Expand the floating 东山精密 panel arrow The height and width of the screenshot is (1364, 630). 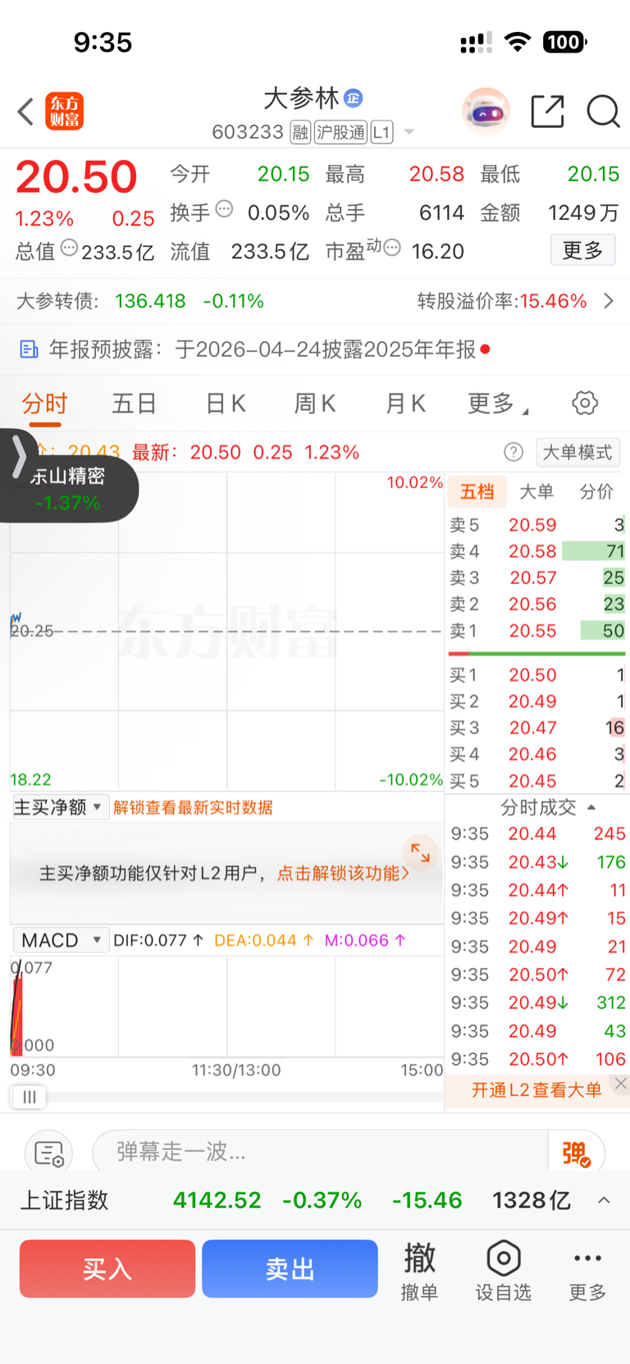click(19, 457)
